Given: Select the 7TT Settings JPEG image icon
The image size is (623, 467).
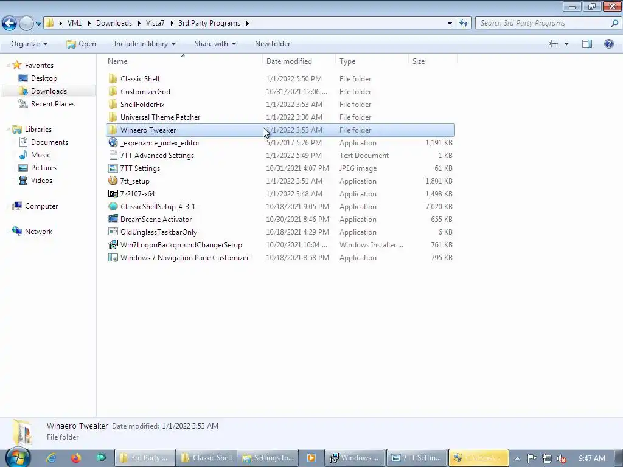Looking at the screenshot, I should coord(113,168).
